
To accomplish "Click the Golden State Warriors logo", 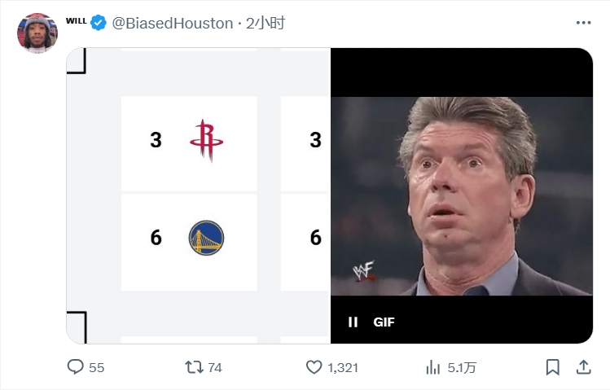I will [x=206, y=238].
